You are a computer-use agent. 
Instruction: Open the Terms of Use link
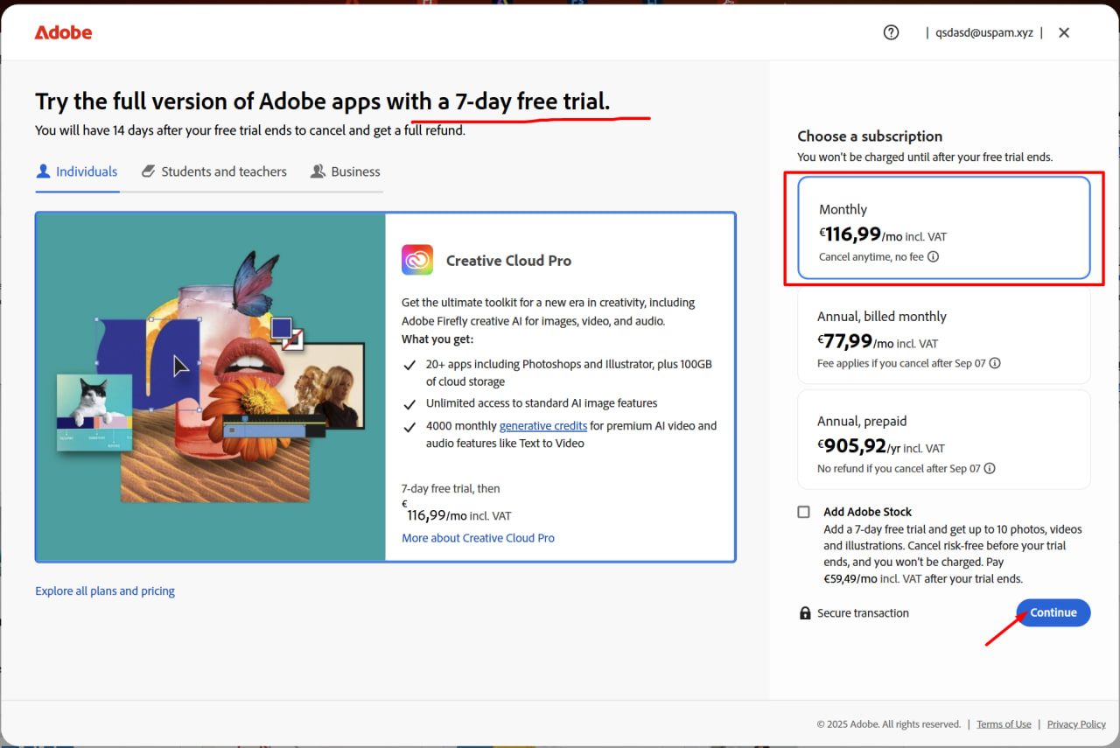click(1004, 724)
